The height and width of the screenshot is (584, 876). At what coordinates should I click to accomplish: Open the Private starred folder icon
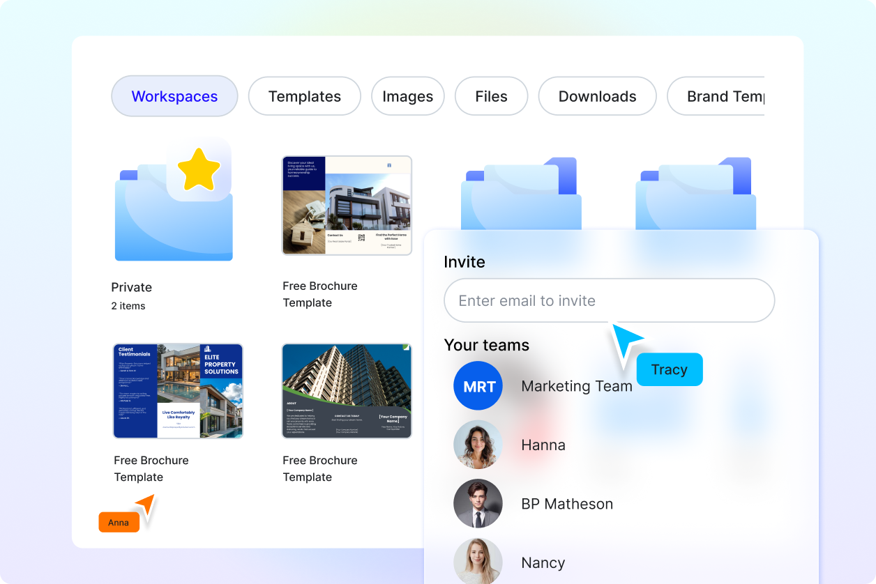(x=174, y=201)
